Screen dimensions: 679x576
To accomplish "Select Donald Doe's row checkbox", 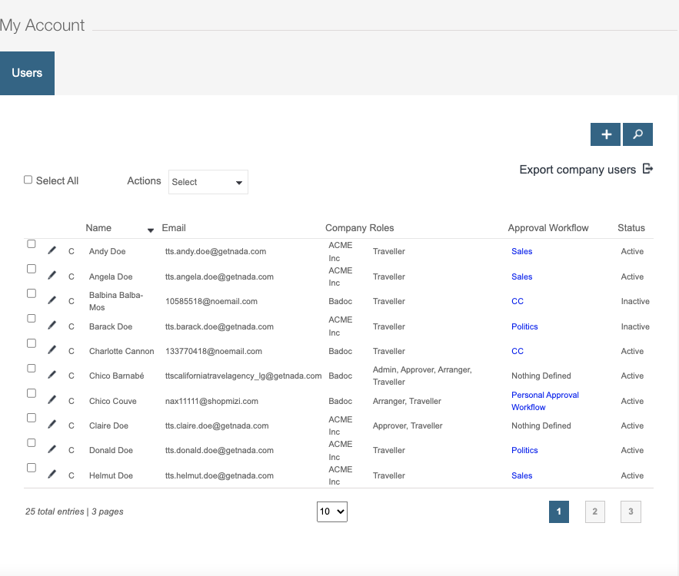I will [32, 442].
